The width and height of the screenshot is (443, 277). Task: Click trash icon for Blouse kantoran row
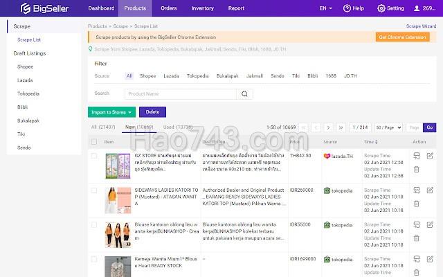click(416, 238)
